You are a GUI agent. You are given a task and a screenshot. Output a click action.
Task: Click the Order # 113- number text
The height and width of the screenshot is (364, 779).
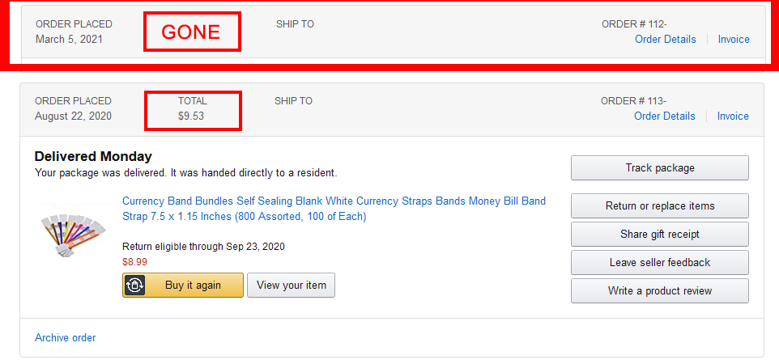[x=633, y=101]
